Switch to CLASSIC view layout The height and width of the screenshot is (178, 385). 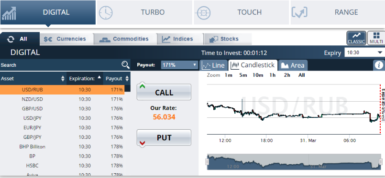(x=356, y=38)
